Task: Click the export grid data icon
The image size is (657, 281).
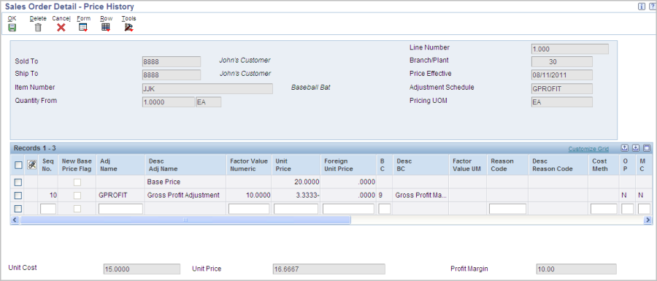Action: click(x=625, y=148)
